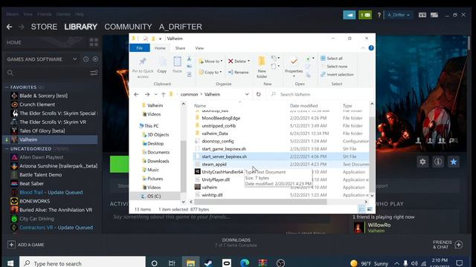Click Steam library grid view icon

(x=94, y=42)
